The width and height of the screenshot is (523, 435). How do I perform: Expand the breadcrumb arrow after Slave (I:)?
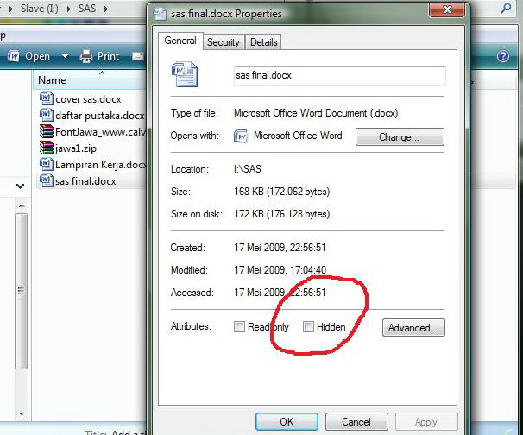tap(69, 9)
